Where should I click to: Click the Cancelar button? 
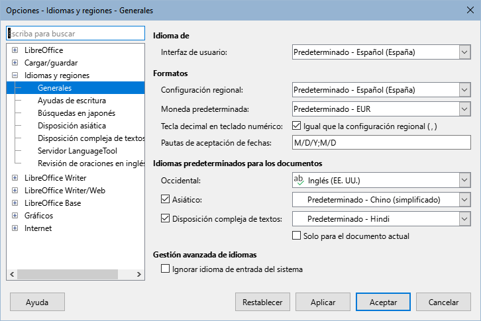tap(443, 302)
